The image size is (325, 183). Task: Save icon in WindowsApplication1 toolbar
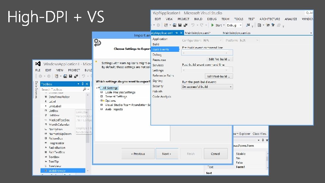[x=70, y=76]
